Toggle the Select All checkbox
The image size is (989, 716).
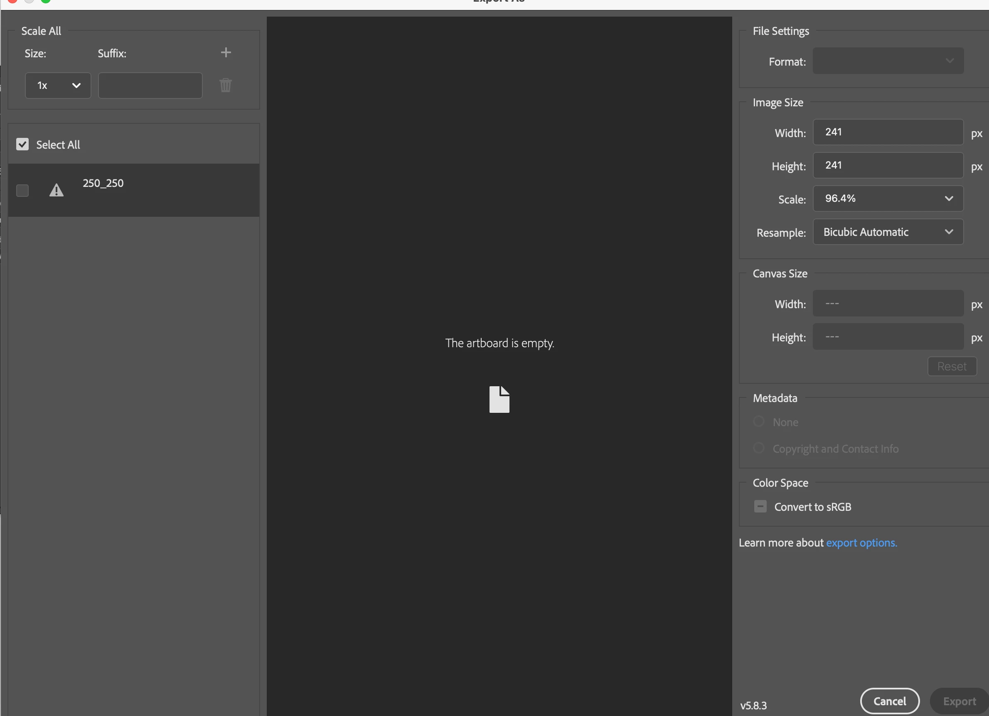[x=23, y=144]
